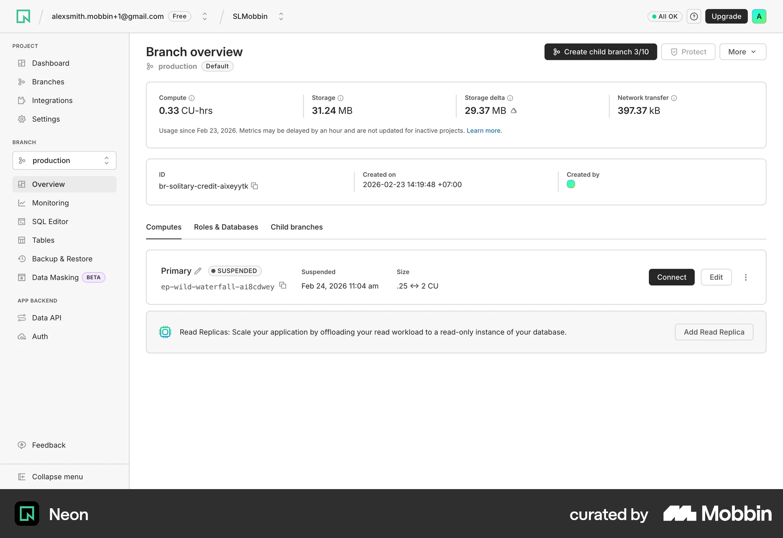Click the Compute info icon
783x538 pixels.
[192, 98]
